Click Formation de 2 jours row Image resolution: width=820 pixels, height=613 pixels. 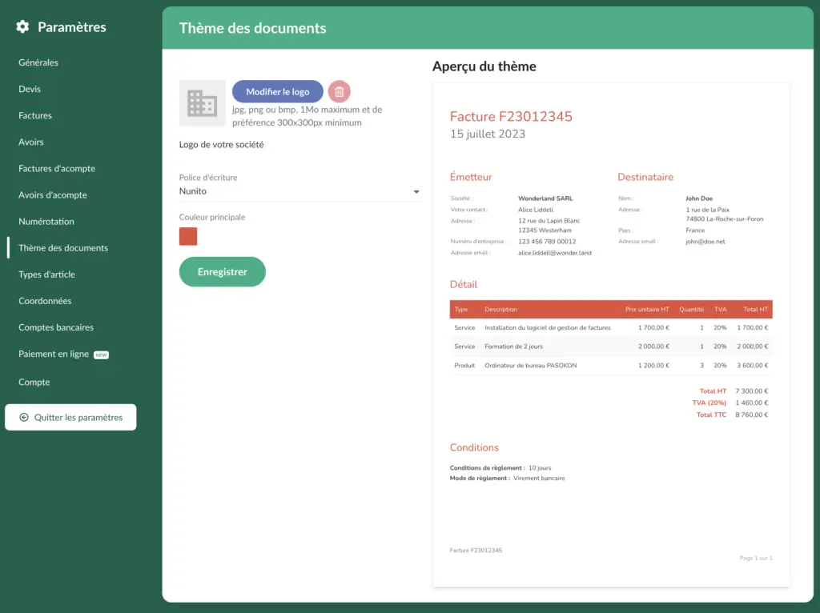[611, 347]
